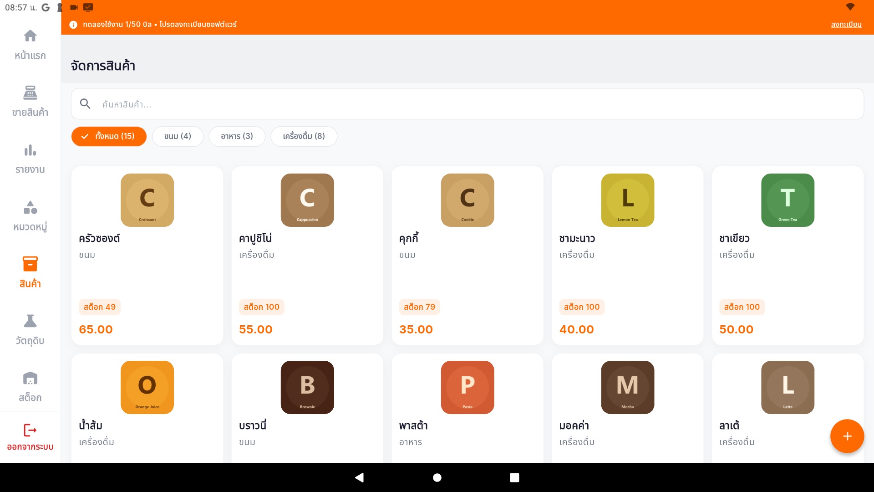Open the หน้าแรก home icon
The width and height of the screenshot is (874, 492).
(30, 36)
